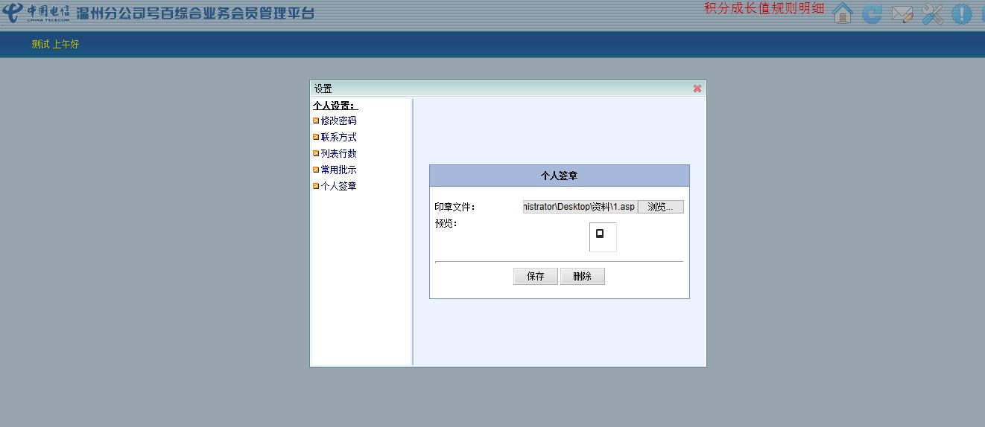Click the 测试 上午好 greeting text

[x=55, y=45]
